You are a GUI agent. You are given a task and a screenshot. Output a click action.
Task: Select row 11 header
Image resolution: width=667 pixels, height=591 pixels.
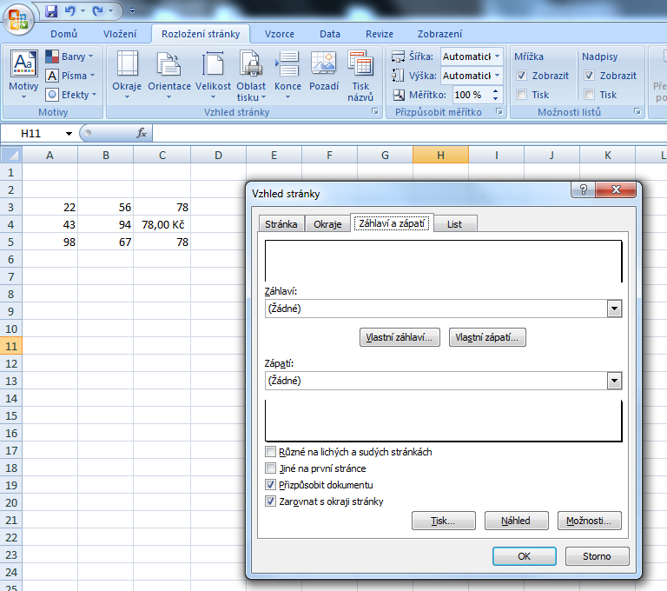tap(11, 346)
